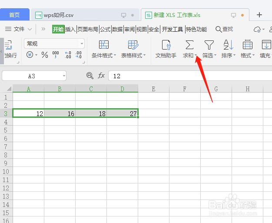Open the number format 常规 combo box
The height and width of the screenshot is (223, 272).
[x=54, y=43]
